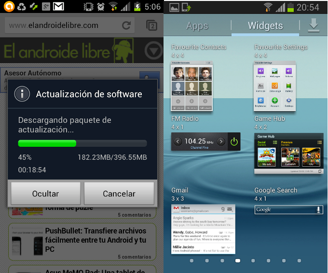The image size is (328, 273).
Task: Expand the El androide libre dropdown arrow
Action: tap(153, 50)
